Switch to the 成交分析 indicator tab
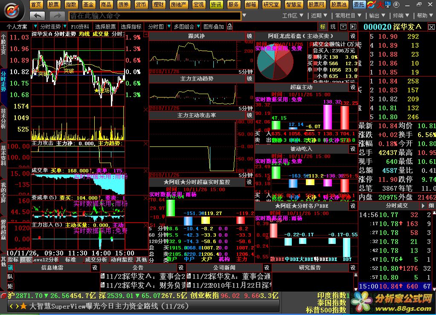 [x=96, y=260]
